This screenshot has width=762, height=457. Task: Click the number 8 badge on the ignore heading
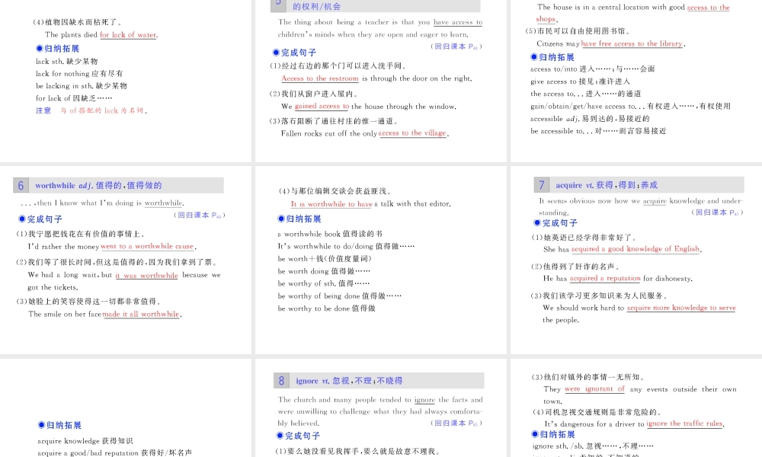281,381
